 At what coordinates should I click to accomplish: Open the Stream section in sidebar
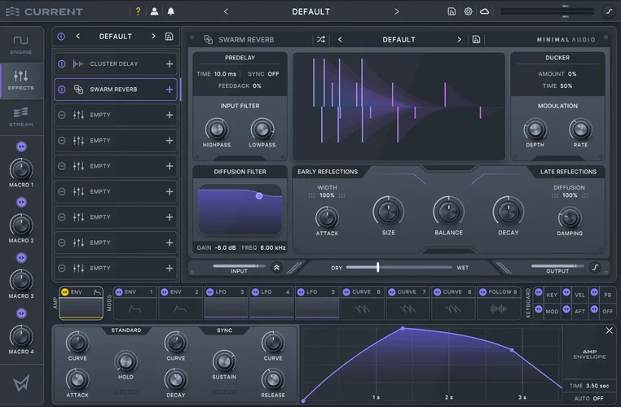(x=20, y=116)
